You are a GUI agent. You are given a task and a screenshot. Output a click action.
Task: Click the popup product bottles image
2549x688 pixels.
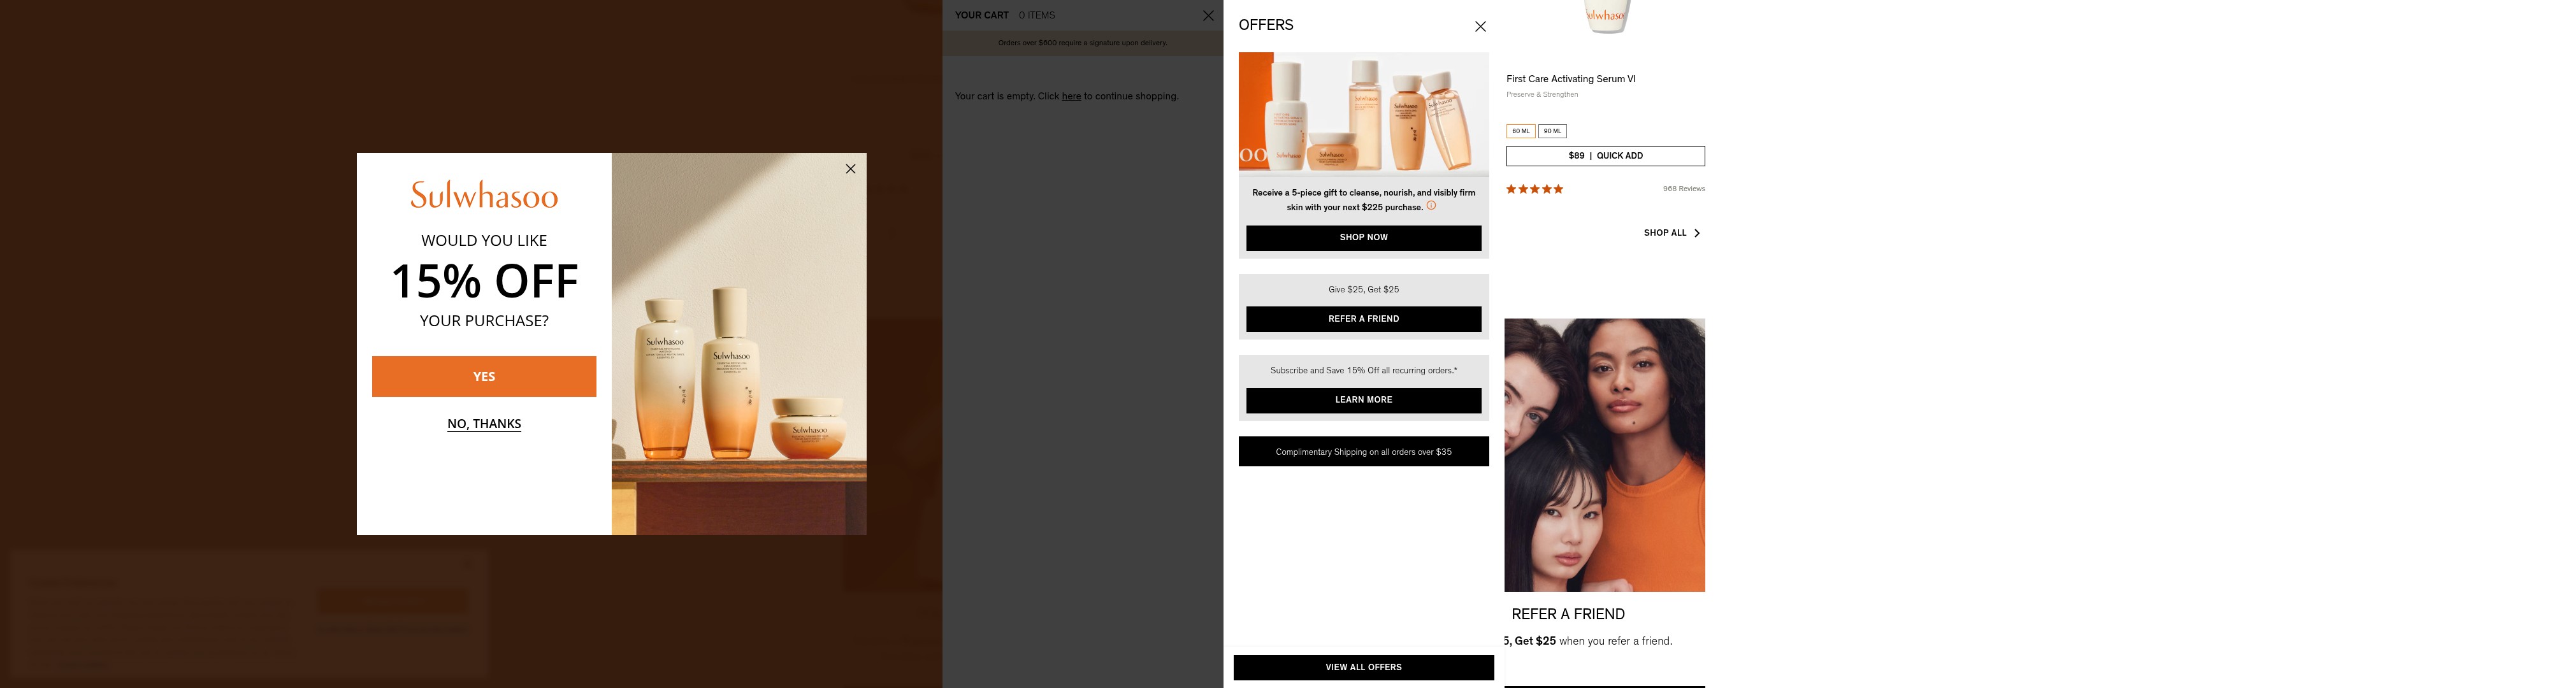(739, 344)
